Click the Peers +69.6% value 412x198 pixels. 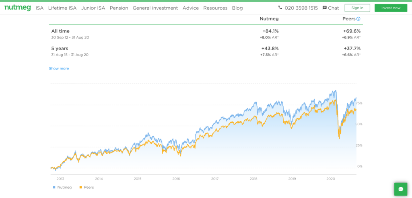coord(352,31)
